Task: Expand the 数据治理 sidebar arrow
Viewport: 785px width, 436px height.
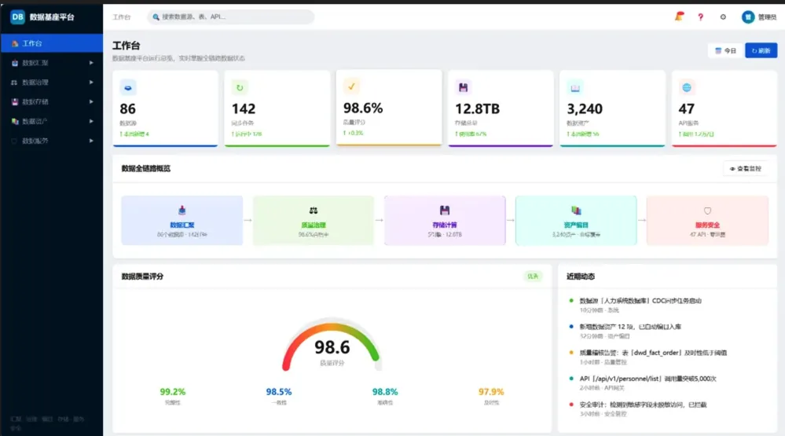Action: pos(91,82)
